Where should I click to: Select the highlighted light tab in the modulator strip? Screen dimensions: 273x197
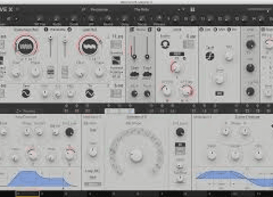[120, 111]
